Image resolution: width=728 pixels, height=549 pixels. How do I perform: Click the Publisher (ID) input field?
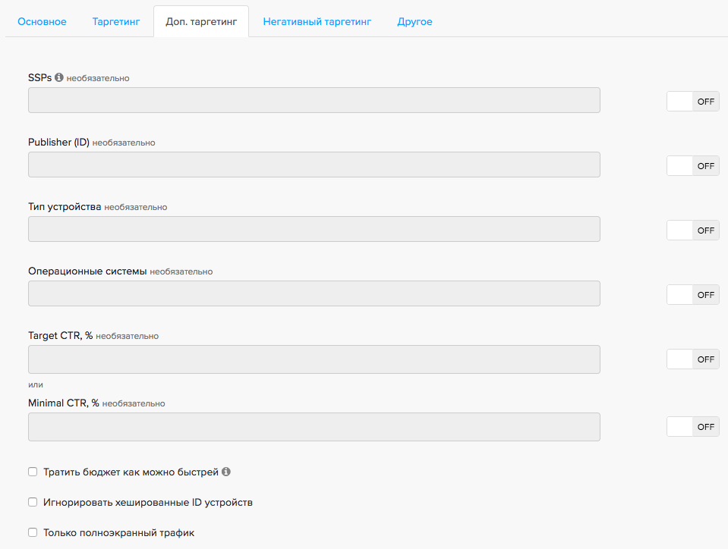pyautogui.click(x=314, y=165)
